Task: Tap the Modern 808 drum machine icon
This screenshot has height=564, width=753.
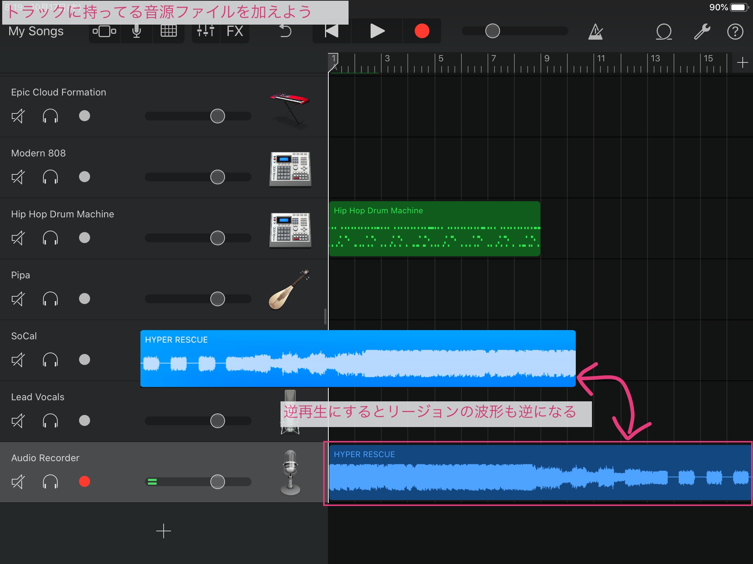Action: pos(290,169)
